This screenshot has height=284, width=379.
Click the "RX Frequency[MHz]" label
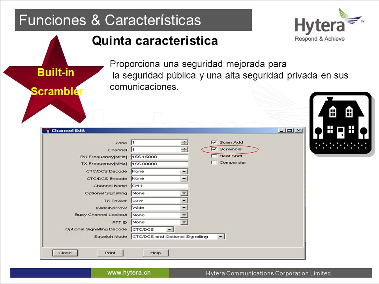click(104, 157)
